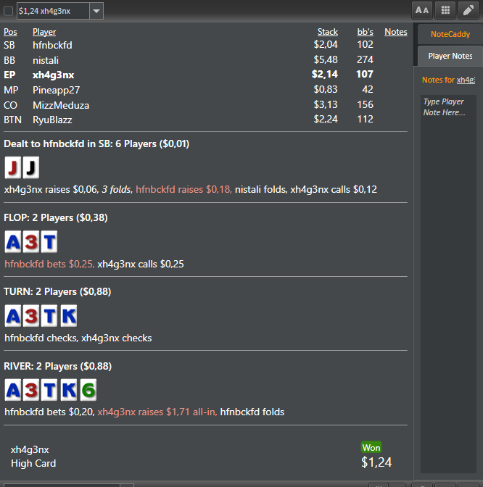The height and width of the screenshot is (487, 483).
Task: Expand the $1,24 xh4g3nx dropdown arrow
Action: coord(96,11)
